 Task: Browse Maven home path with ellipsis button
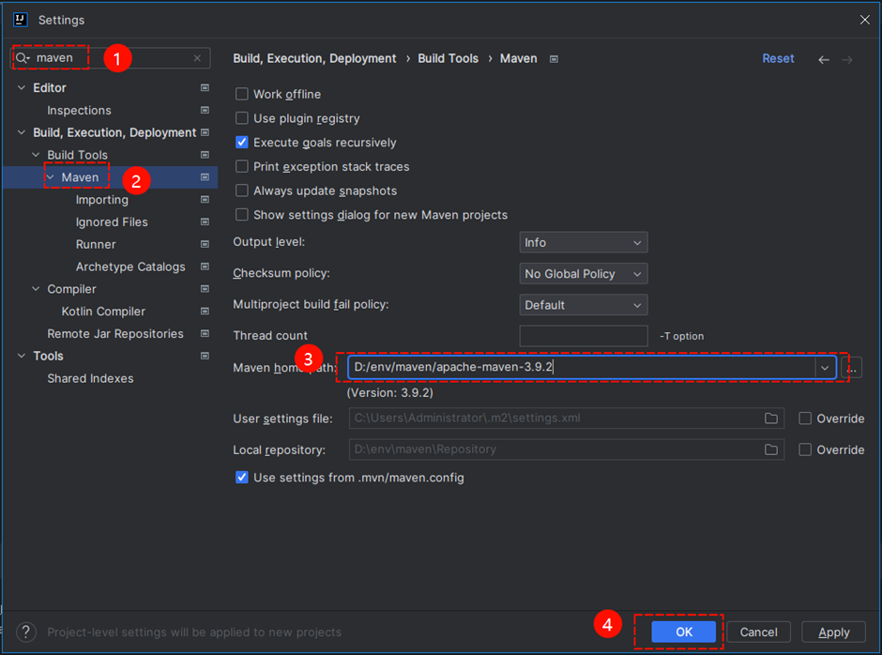(x=853, y=368)
